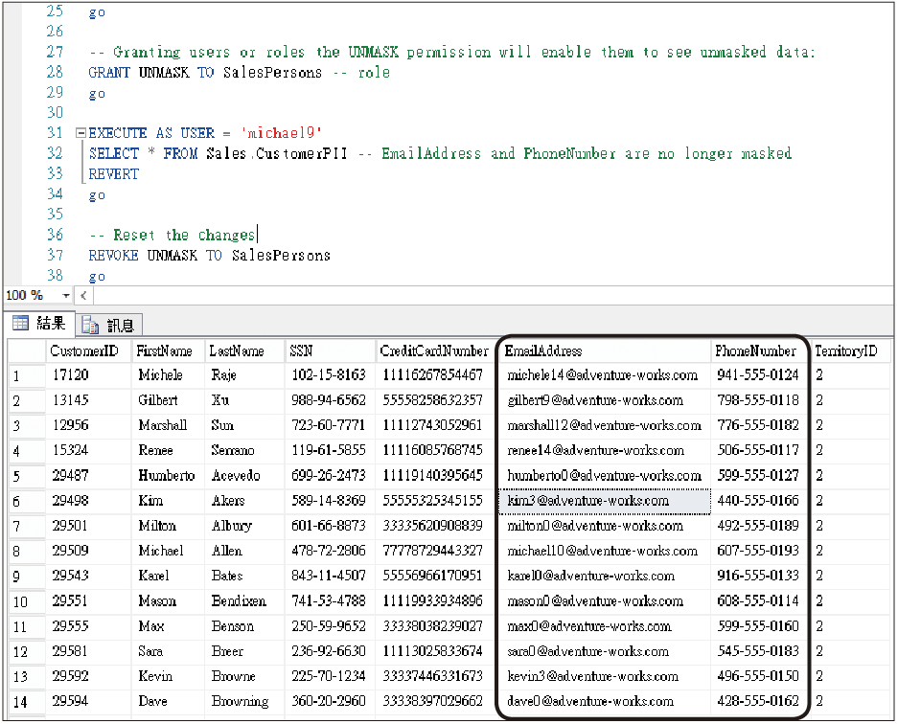Select the TerritoryID column header
898x724 pixels.
pyautogui.click(x=845, y=351)
